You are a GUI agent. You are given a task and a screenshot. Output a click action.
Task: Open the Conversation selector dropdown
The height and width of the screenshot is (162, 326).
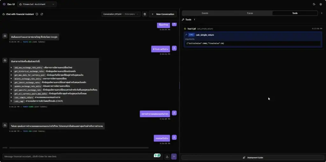(121, 14)
